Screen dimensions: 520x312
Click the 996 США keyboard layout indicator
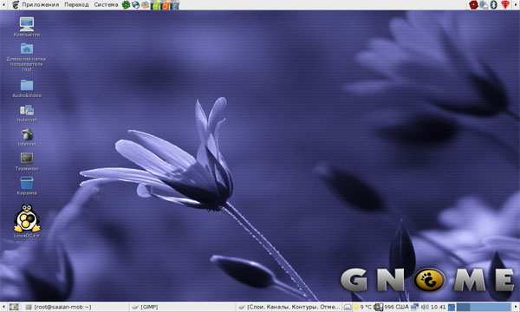pos(396,307)
